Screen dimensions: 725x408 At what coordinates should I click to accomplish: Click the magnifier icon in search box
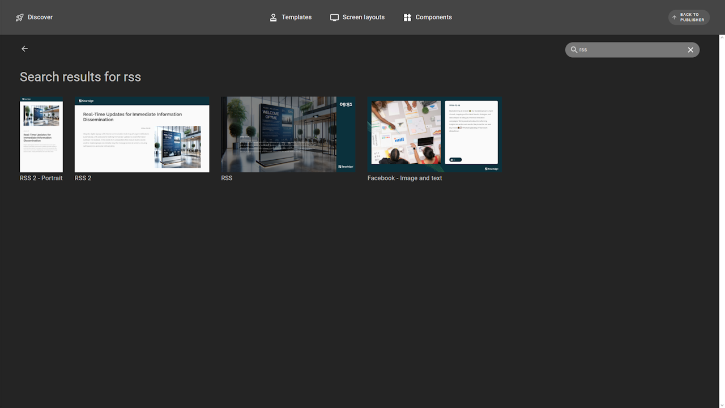[x=574, y=50]
